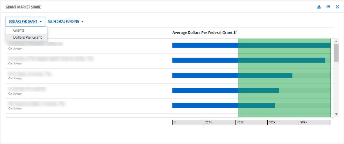Select Grants from the dropdown menu
This screenshot has height=144, width=344.
[x=26, y=30]
